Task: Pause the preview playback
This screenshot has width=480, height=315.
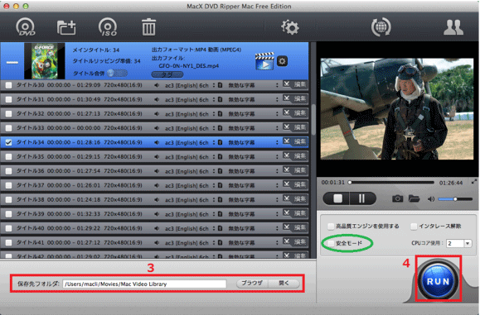Action: [361, 198]
